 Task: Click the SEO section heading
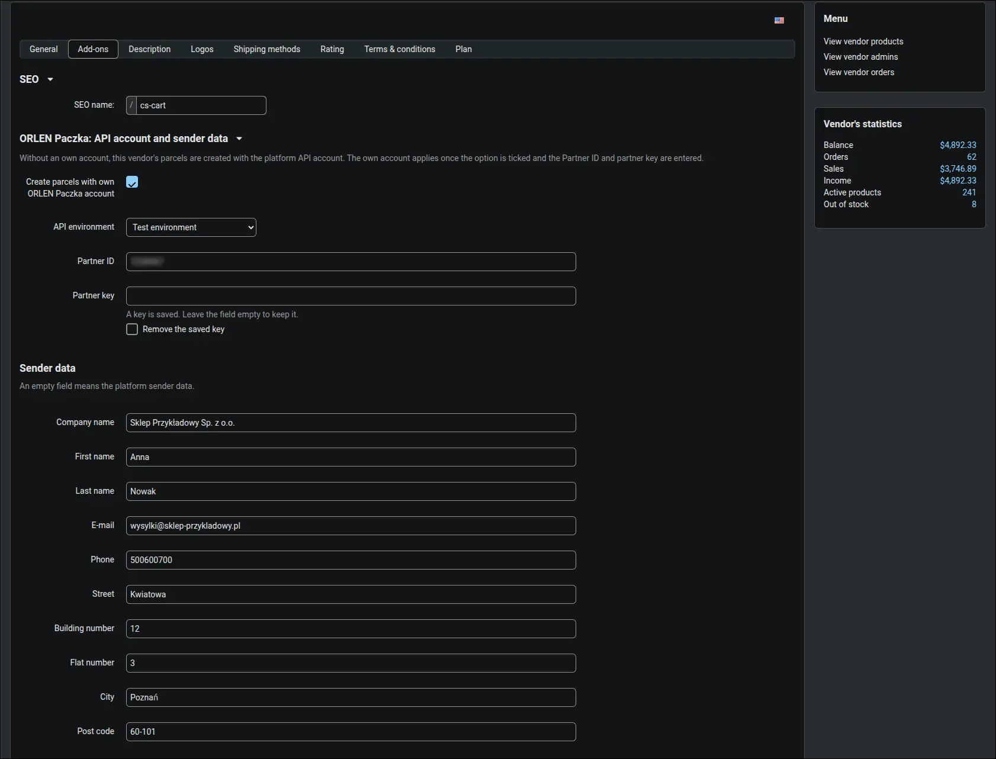pos(29,79)
